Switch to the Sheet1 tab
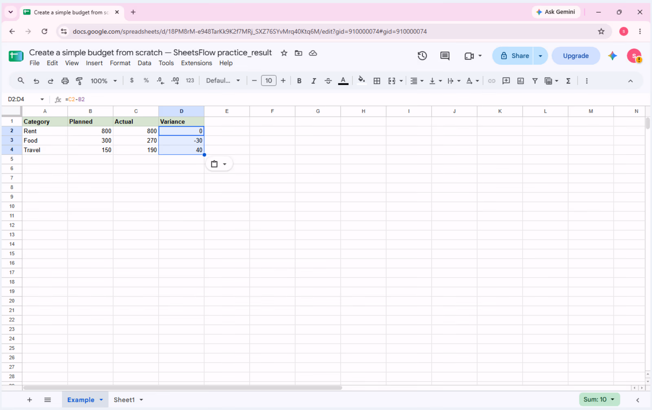The width and height of the screenshot is (652, 410). (x=124, y=400)
